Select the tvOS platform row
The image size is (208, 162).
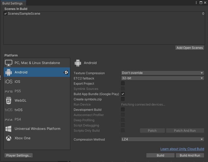(x=37, y=110)
